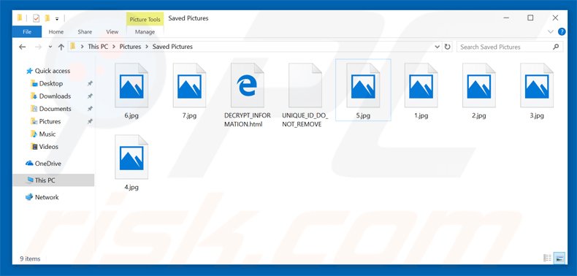Select the 2.jpg picture icon

tap(478, 85)
